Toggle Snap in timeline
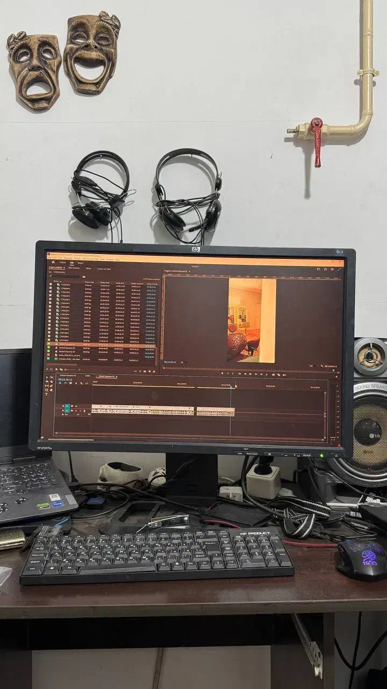The height and width of the screenshot is (689, 387). coord(66,383)
